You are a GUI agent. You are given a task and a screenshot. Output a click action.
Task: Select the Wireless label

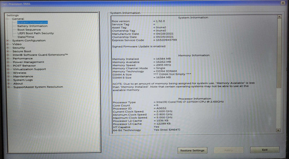coord(20,73)
